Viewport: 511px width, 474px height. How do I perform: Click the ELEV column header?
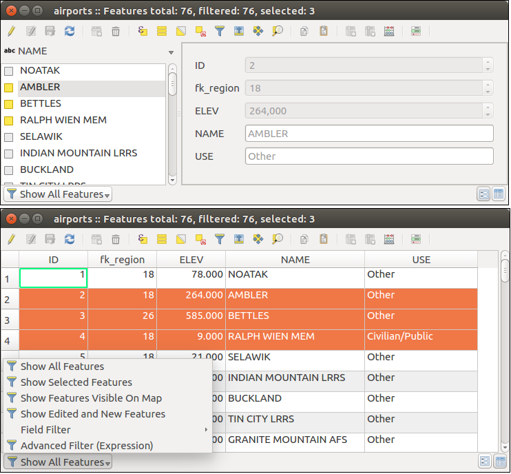[191, 260]
